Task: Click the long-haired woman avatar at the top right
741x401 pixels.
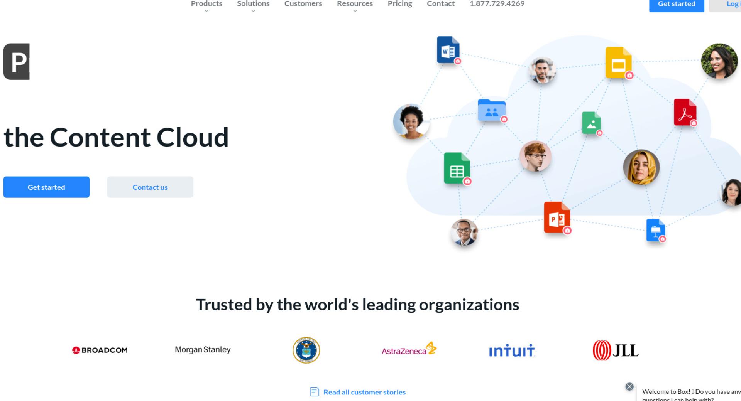Action: tap(719, 61)
